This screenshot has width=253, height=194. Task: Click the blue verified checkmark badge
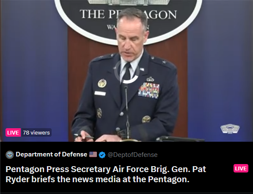(102, 155)
